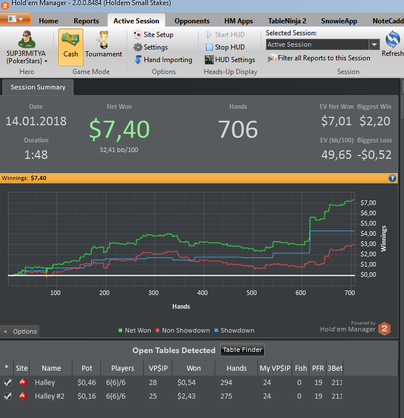
Task: Click the Players column header
Action: (x=123, y=368)
